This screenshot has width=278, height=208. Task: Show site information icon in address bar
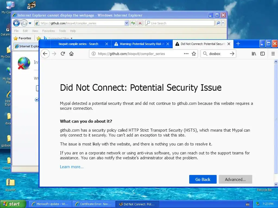[x=94, y=54]
